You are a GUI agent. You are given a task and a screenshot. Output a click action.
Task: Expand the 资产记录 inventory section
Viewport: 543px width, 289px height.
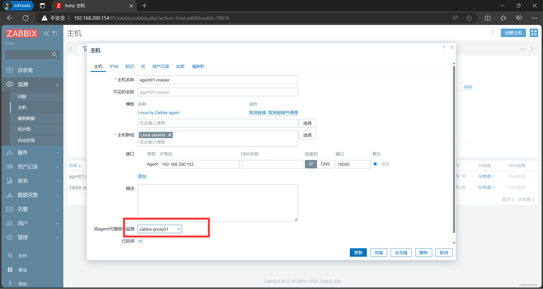[32, 167]
